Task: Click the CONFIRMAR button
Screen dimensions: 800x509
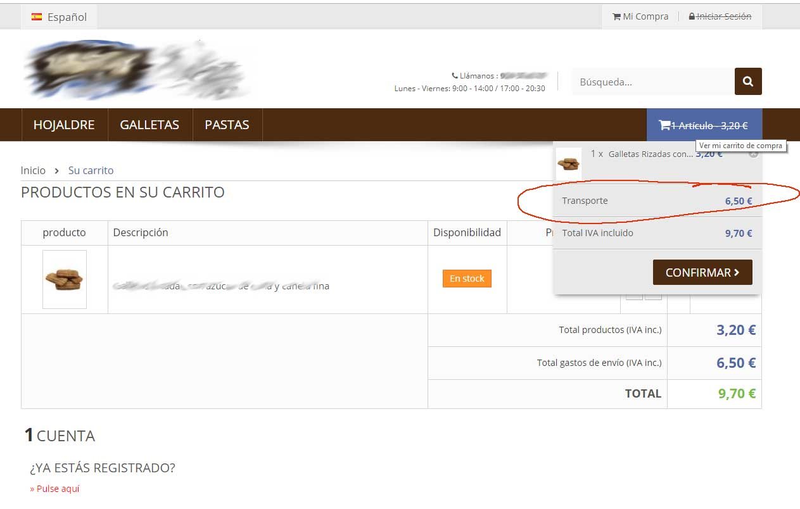Action: pos(702,272)
